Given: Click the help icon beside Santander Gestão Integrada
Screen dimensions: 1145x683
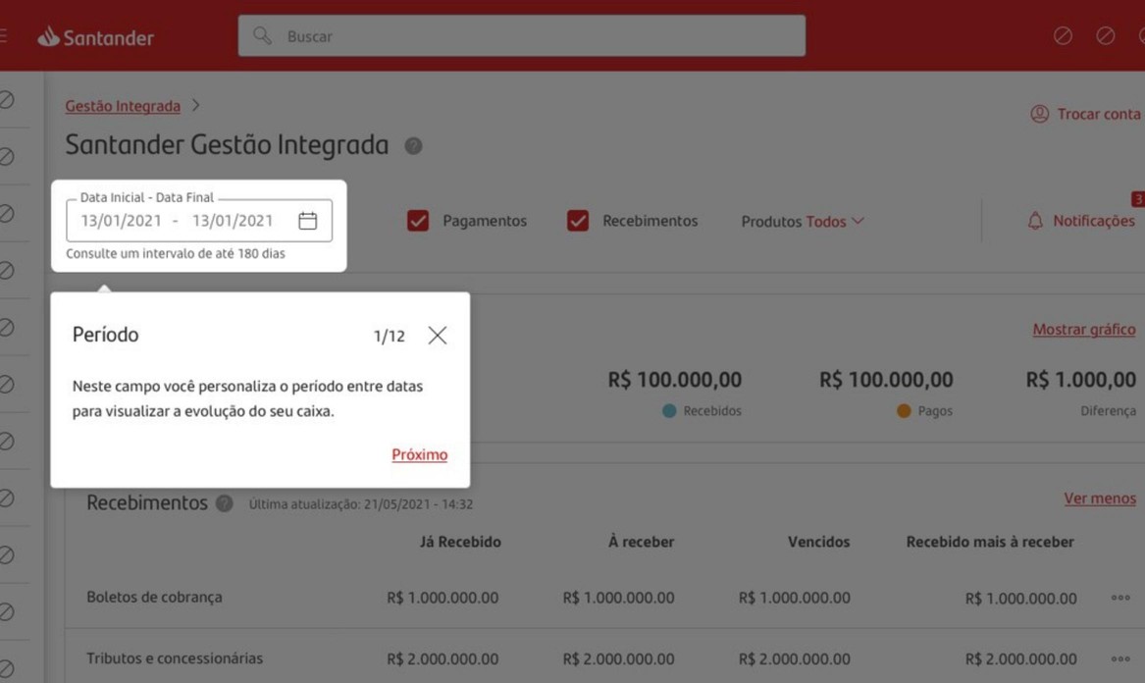Looking at the screenshot, I should click(x=413, y=146).
